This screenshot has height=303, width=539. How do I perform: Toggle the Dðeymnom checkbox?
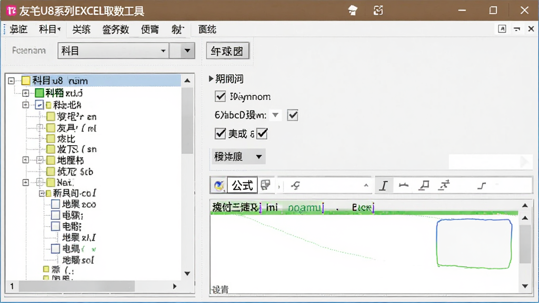pos(221,97)
